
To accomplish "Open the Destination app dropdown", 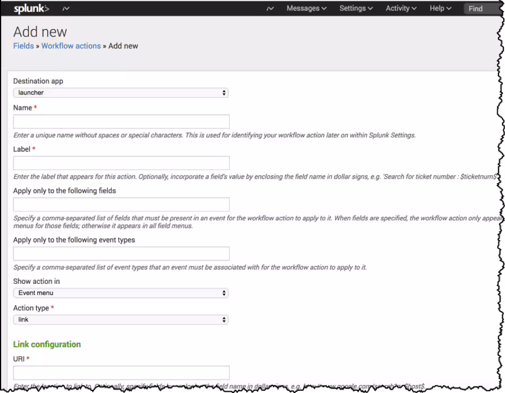I will (121, 93).
